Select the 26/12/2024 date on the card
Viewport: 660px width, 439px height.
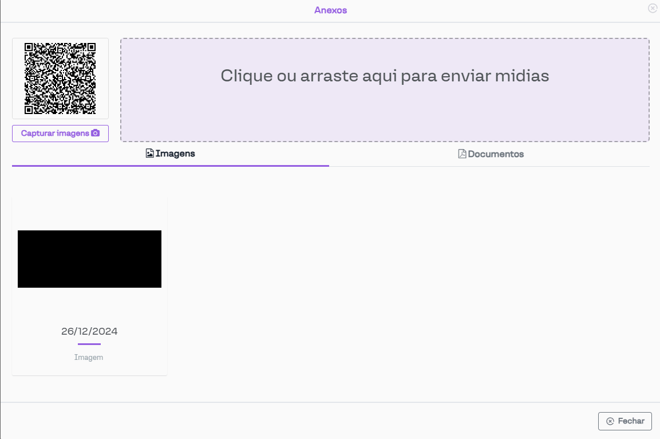coord(89,331)
